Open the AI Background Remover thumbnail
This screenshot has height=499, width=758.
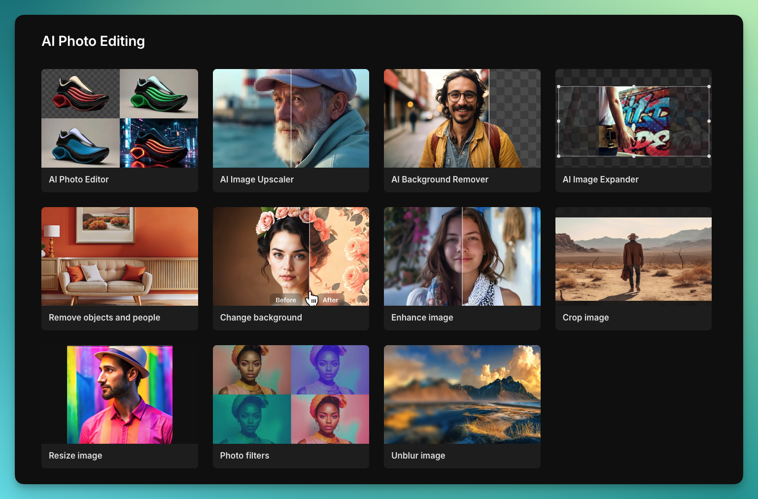click(462, 118)
